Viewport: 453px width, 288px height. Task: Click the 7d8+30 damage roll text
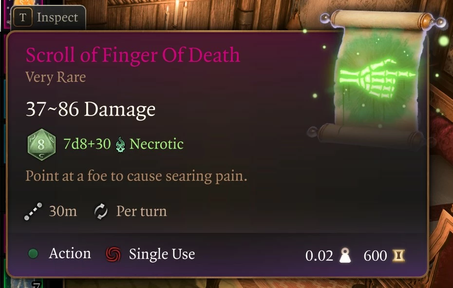pyautogui.click(x=87, y=144)
